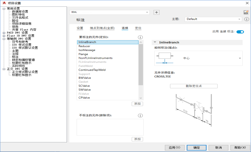The height and width of the screenshot is (152, 251).
Task: Click the component list scroll up arrow
Action: 141,42
